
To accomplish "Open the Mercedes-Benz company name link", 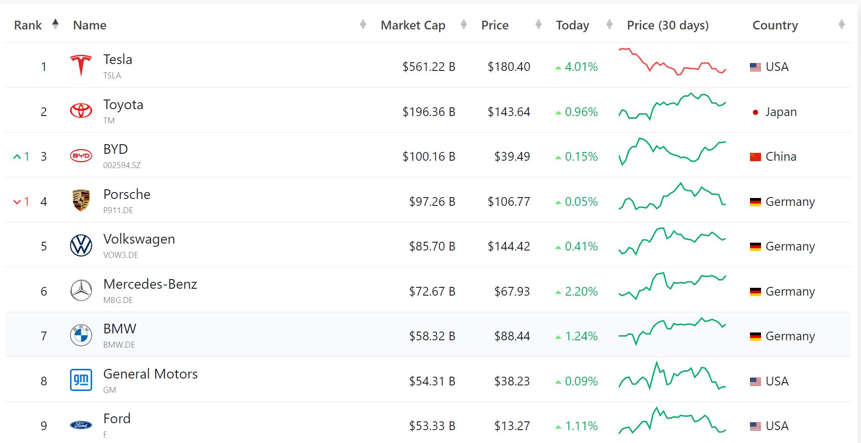I will click(150, 284).
